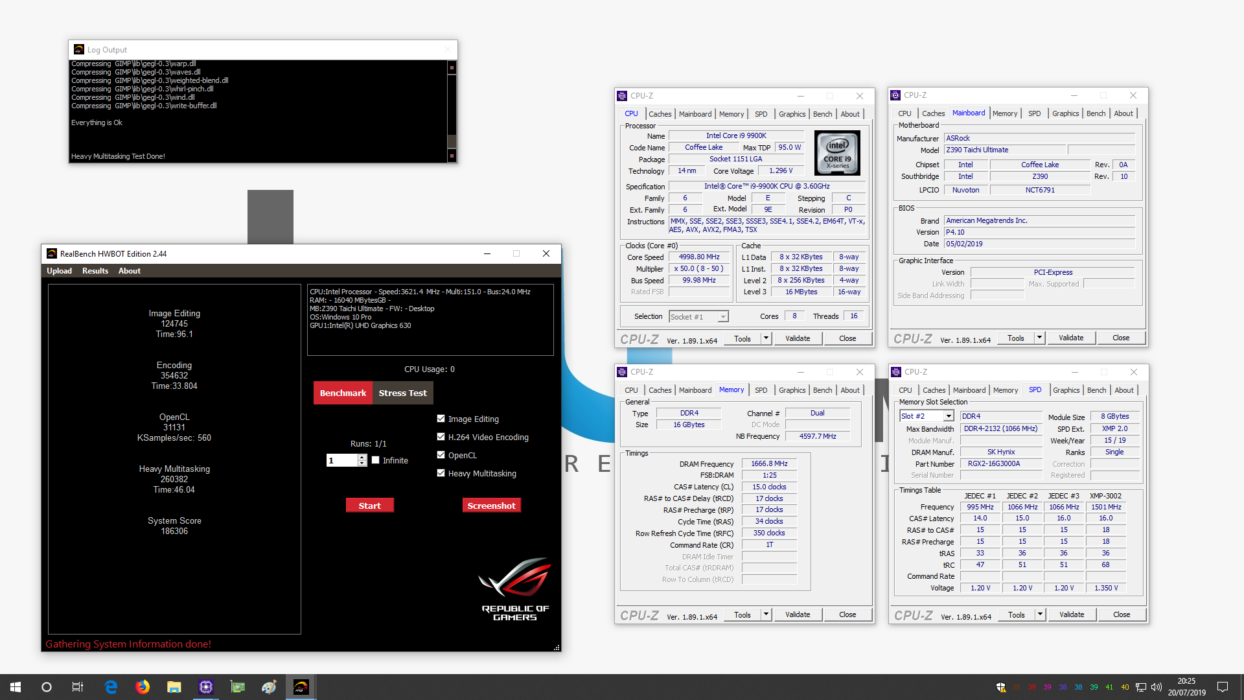This screenshot has width=1244, height=700.
Task: Expand Tools arrow in CPU-Z CPU window
Action: point(766,338)
